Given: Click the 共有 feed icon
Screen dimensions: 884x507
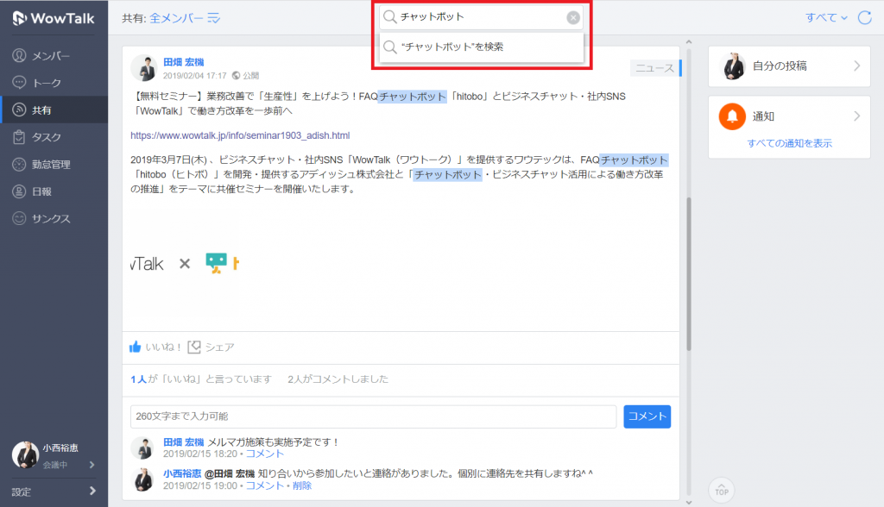Looking at the screenshot, I should click(x=19, y=110).
